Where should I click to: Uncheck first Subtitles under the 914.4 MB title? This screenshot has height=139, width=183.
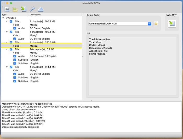coord(15,77)
